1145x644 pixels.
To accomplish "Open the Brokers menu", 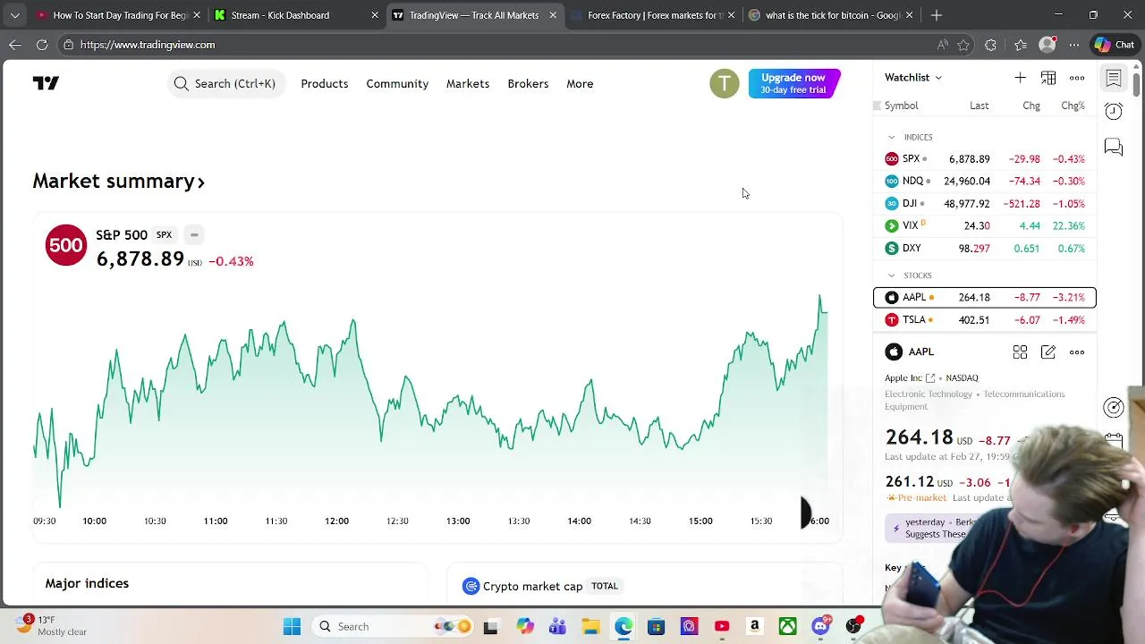I will point(528,83).
